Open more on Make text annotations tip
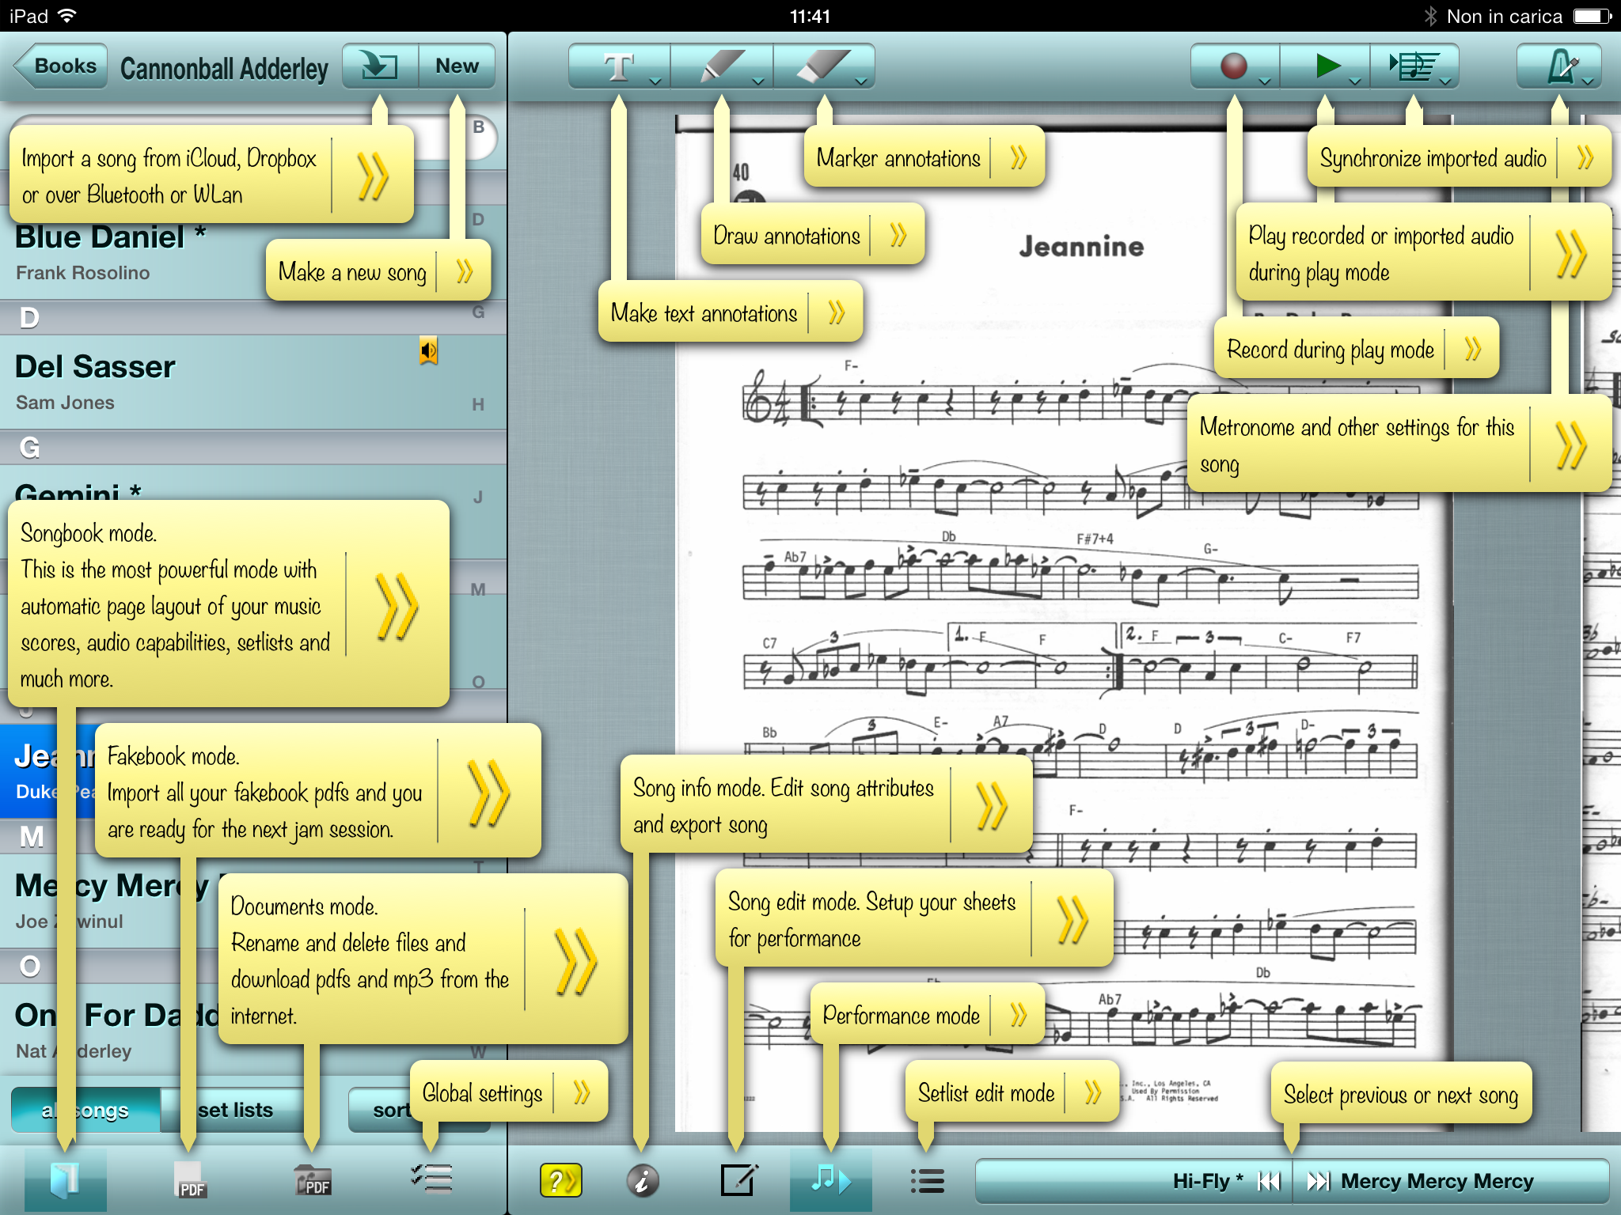The image size is (1621, 1215). click(836, 312)
